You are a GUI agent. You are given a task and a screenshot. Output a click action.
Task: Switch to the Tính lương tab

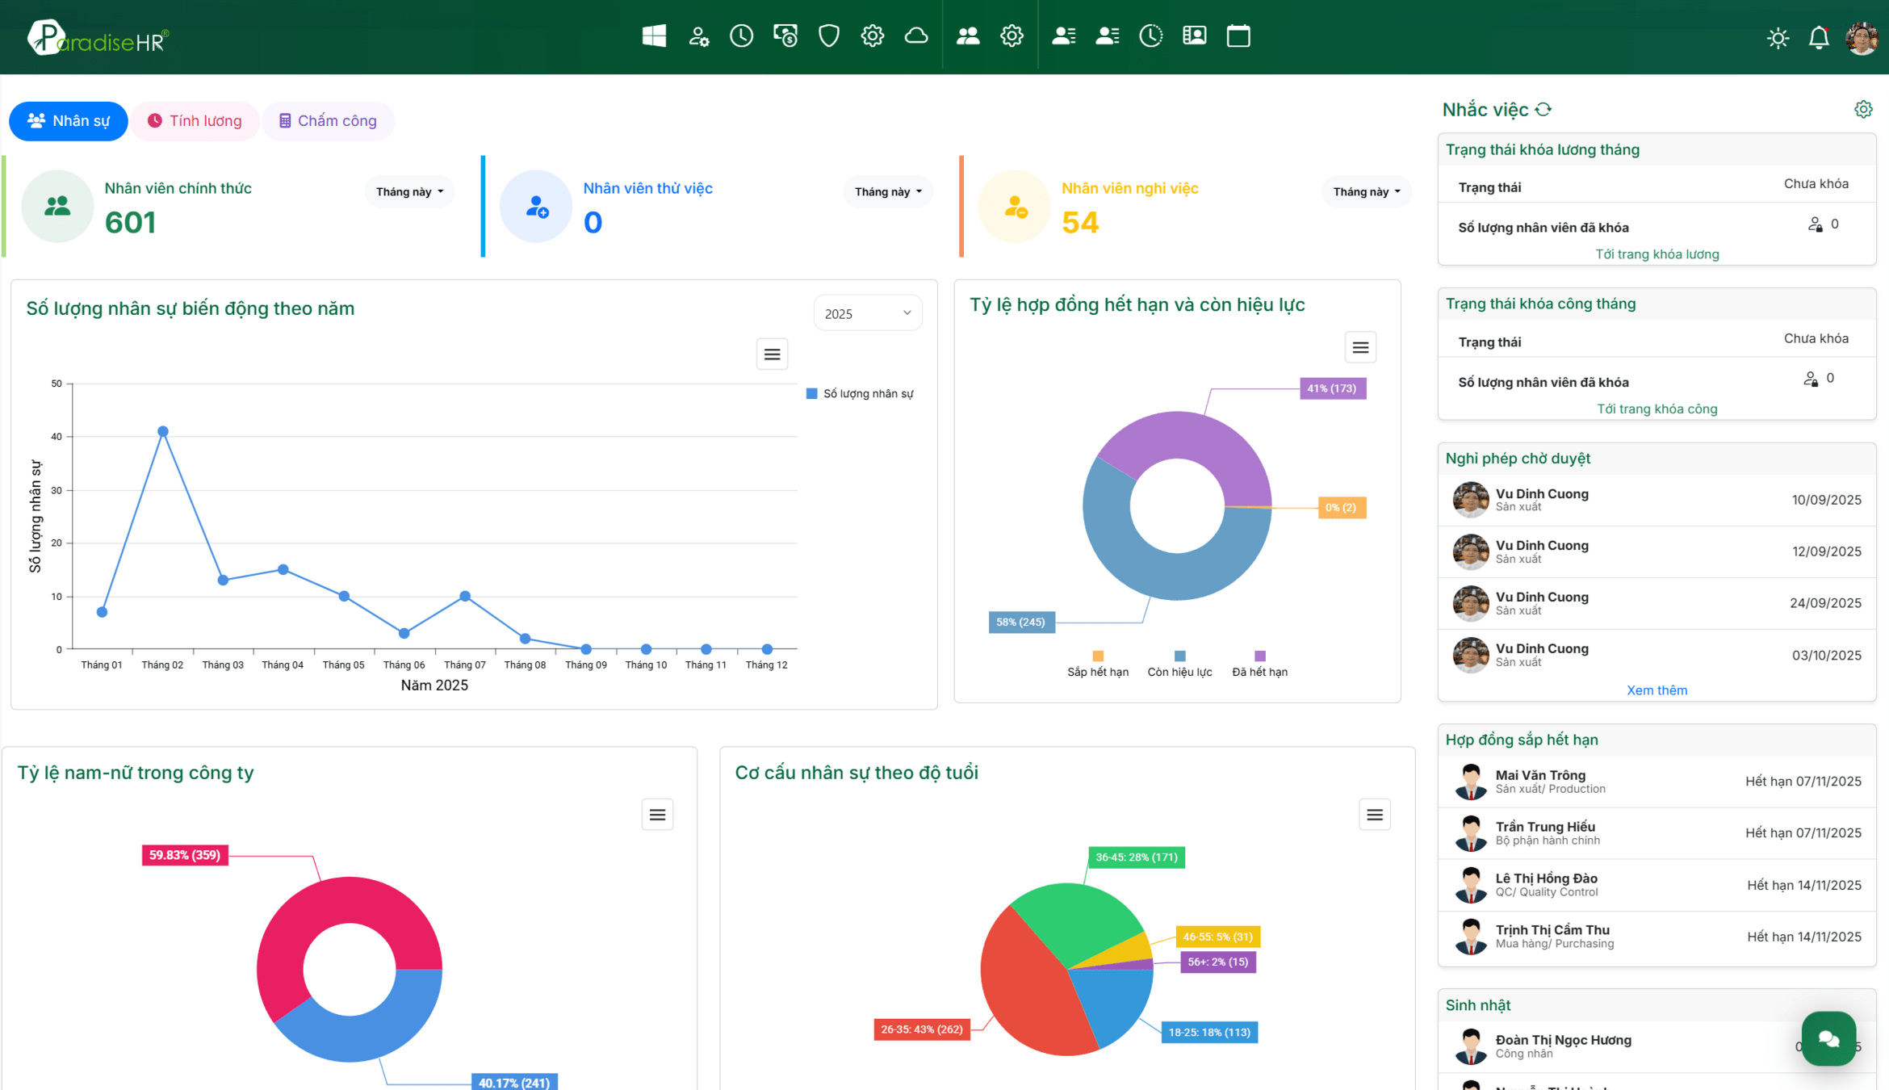tap(195, 120)
